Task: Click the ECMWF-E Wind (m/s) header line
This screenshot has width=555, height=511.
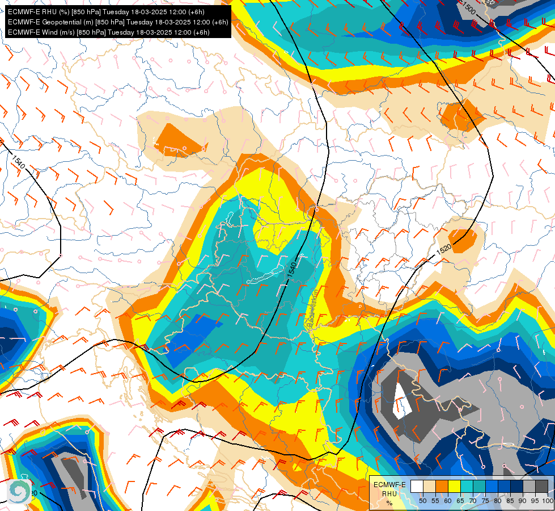Action: tap(109, 32)
